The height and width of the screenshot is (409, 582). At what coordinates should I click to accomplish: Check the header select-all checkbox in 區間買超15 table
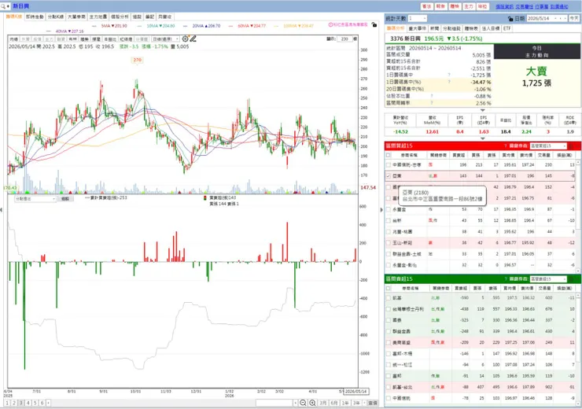pyautogui.click(x=389, y=155)
